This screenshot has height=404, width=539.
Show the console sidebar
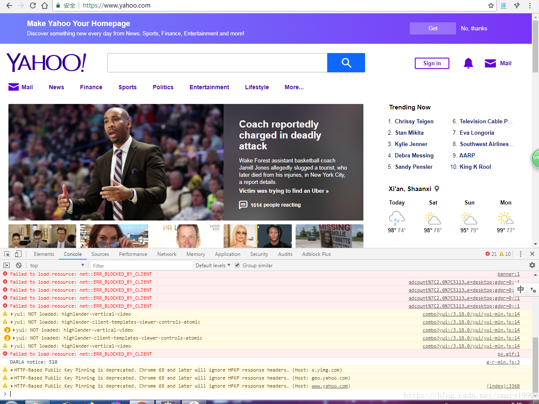coord(6,266)
